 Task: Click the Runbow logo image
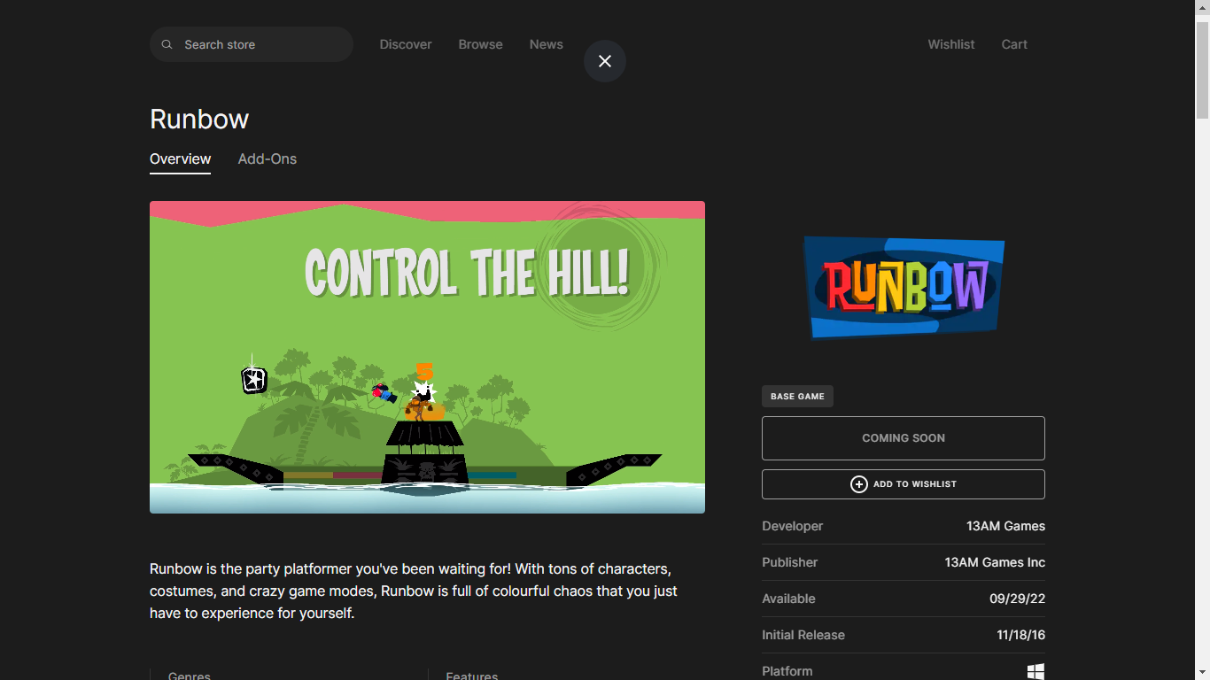[904, 287]
